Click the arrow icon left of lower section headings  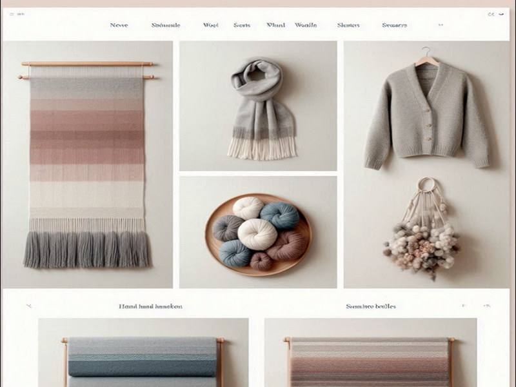click(x=28, y=306)
